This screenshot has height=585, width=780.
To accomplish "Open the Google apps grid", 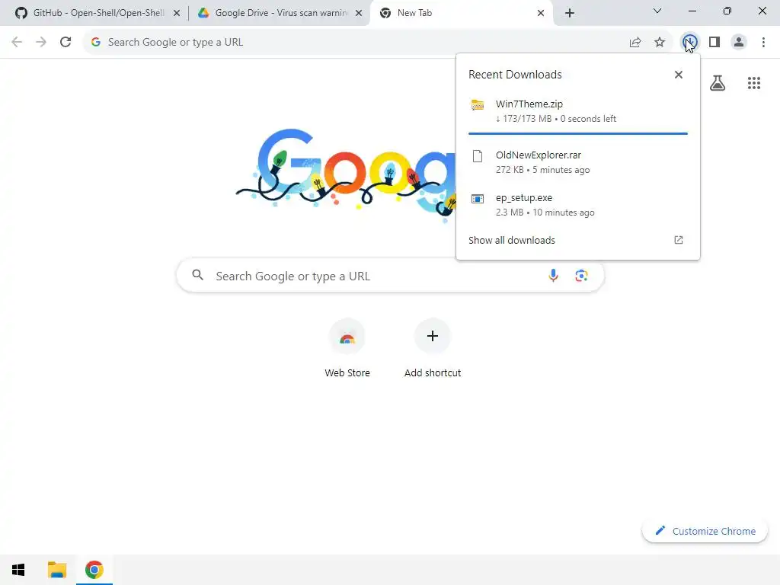I will coord(754,83).
